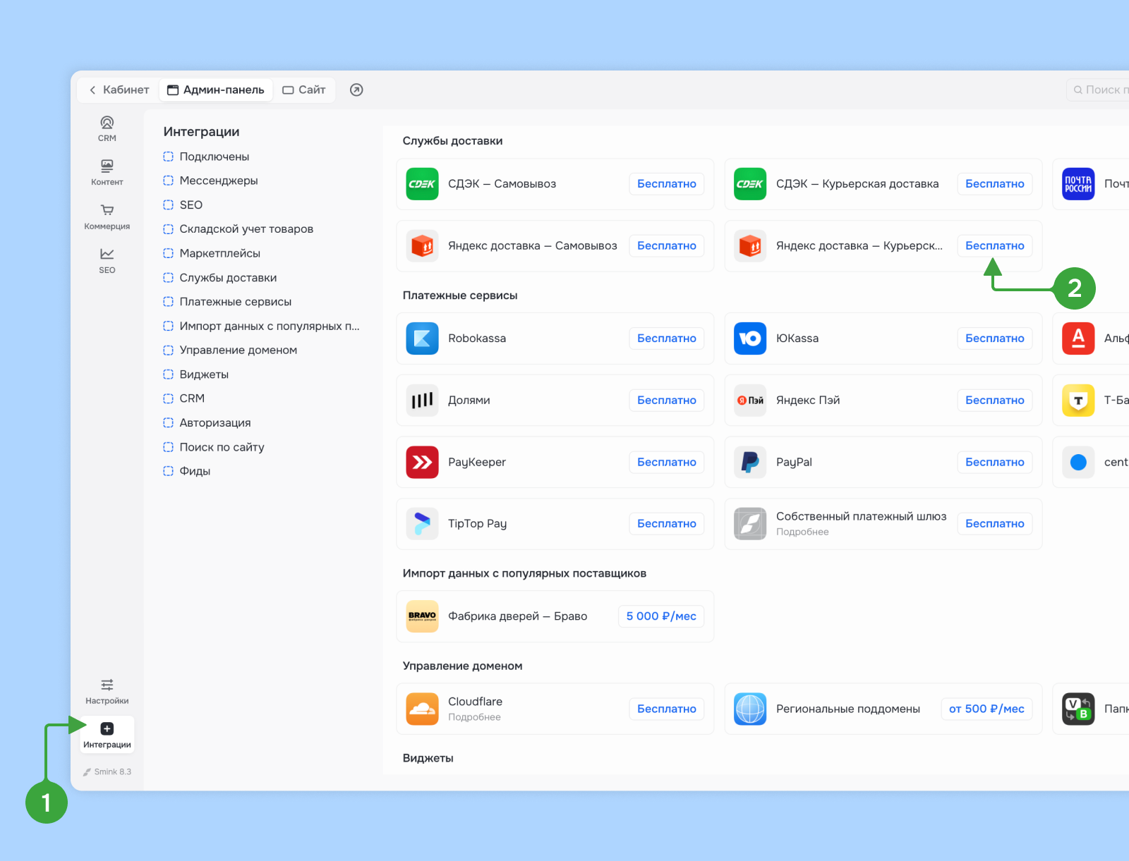Click Бесплатно button for ЮKassa
This screenshot has width=1129, height=861.
click(x=995, y=338)
